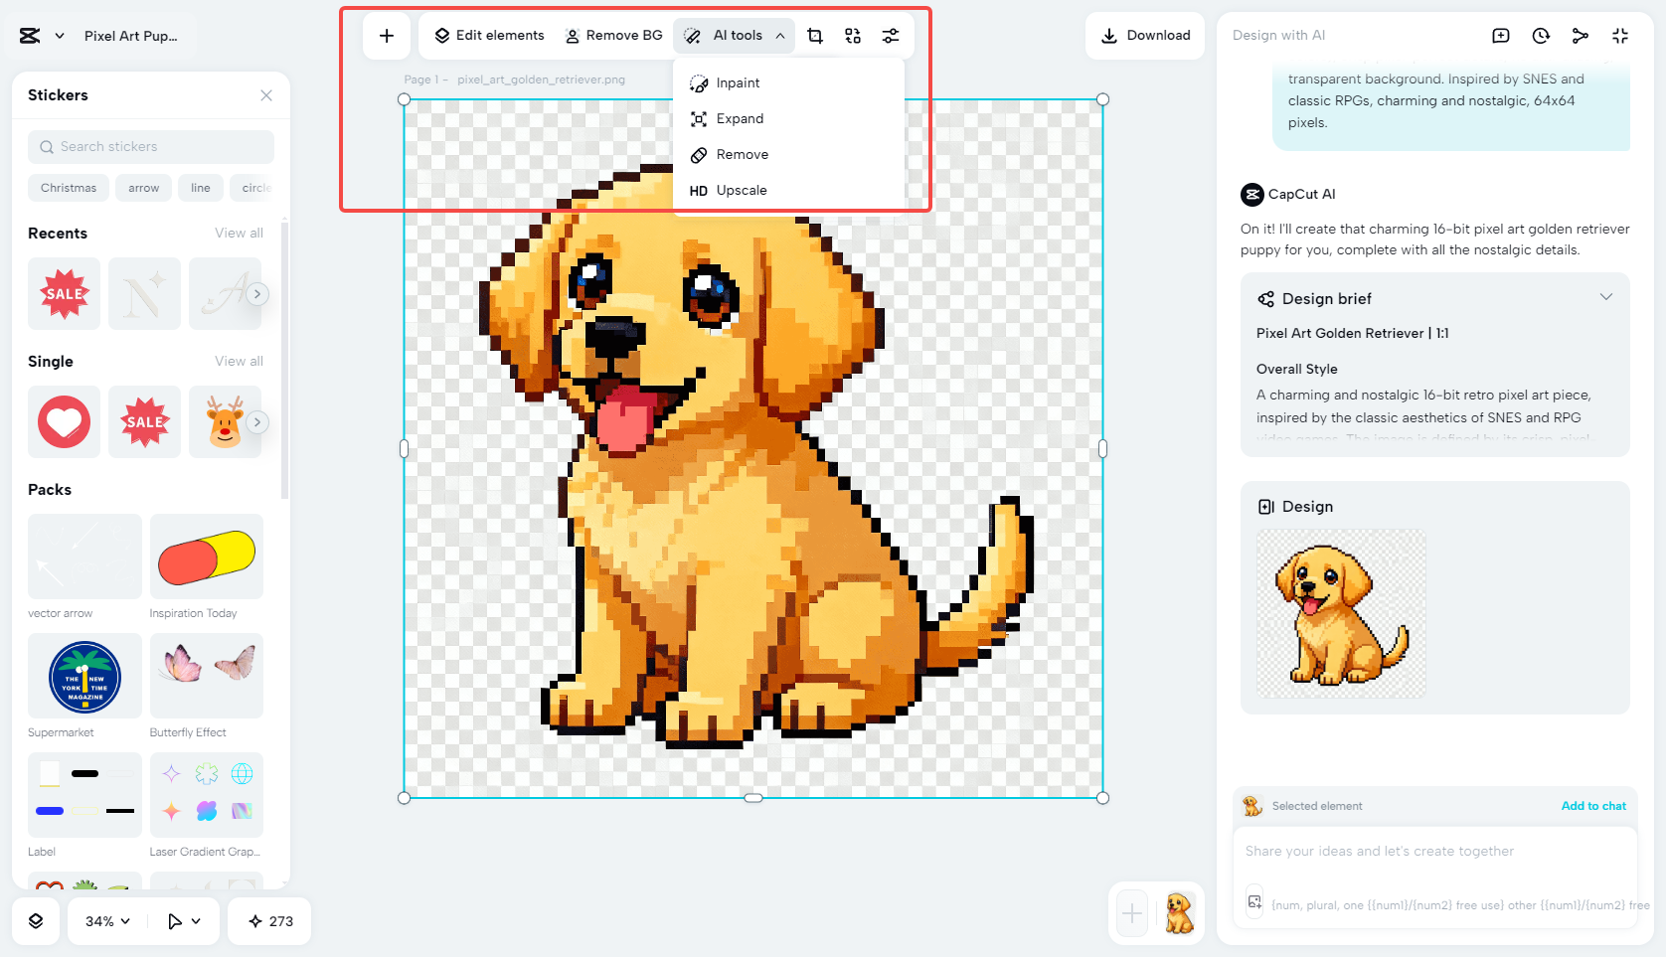
Task: Select the Christmas sticker filter tag
Action: coord(68,188)
